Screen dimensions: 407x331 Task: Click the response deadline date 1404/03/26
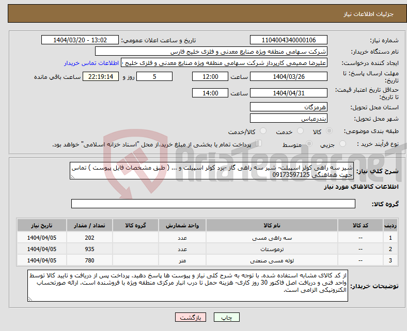pos(289,76)
